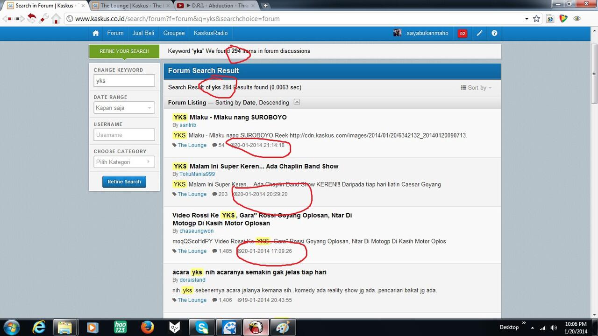598x336 pixels.
Task: Open the eagle browser taskbar icon
Action: click(x=256, y=327)
